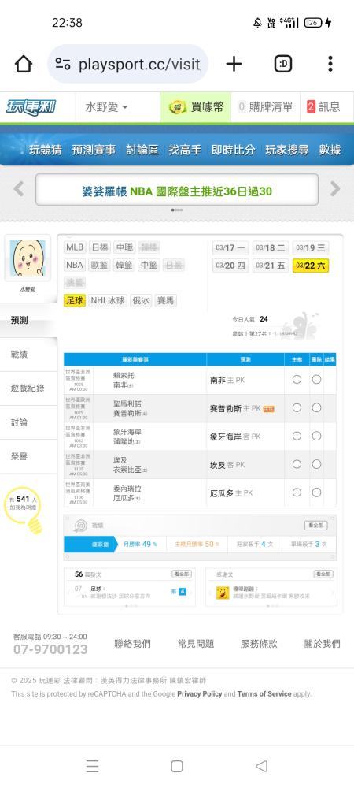Select the 03/21 五 date button
The width and height of the screenshot is (354, 788).
(x=271, y=266)
